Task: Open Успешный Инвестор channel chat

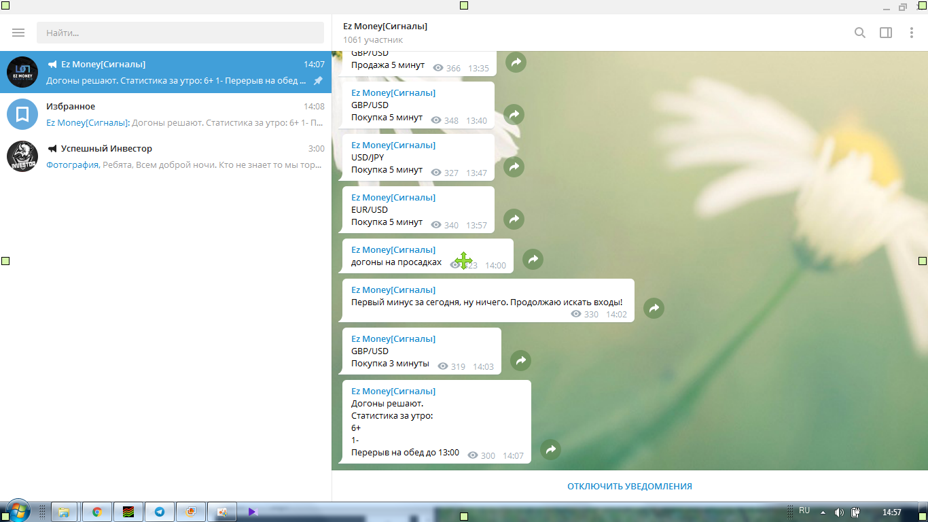Action: tap(166, 156)
